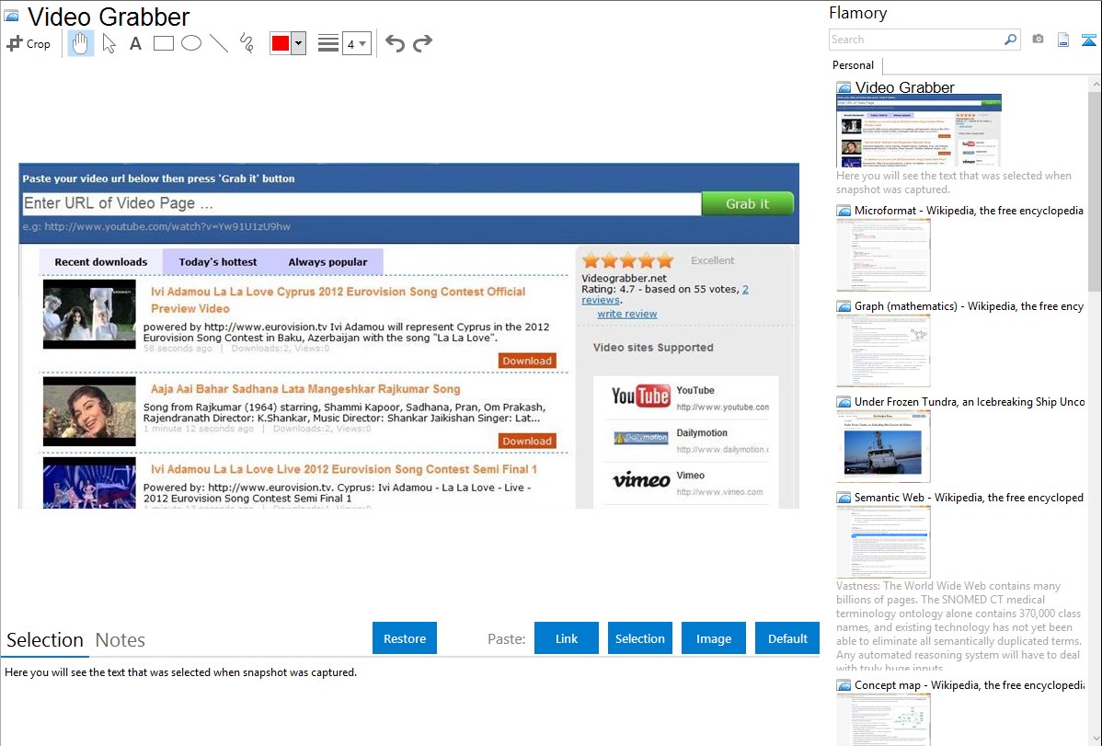This screenshot has width=1102, height=746.
Task: Open the Ivi Adamou Eurovision Official Preview link
Action: 338,300
